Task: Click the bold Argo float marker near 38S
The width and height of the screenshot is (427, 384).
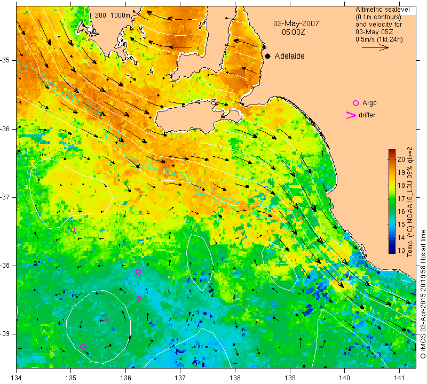Action: (138, 271)
